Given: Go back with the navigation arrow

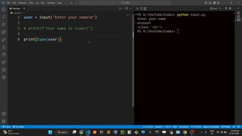Looking at the screenshot, I should pos(71,3).
